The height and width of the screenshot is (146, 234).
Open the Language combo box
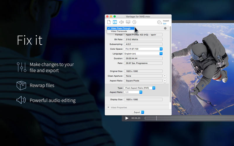coord(143,54)
